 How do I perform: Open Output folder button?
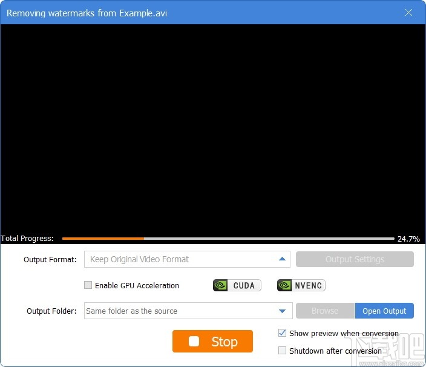pyautogui.click(x=384, y=311)
